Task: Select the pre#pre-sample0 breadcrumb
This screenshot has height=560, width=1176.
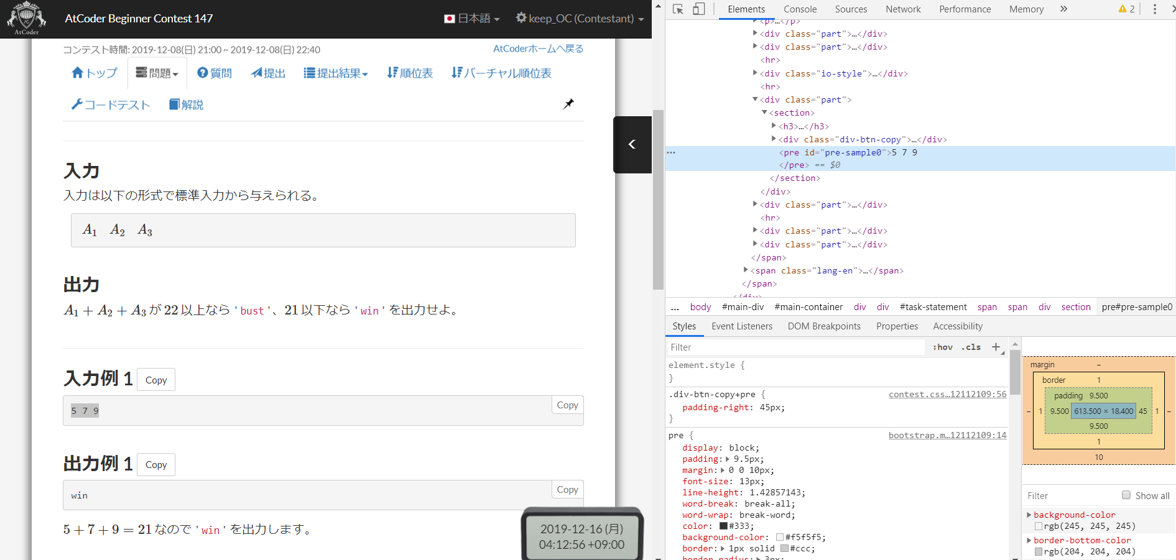Action: point(1137,307)
